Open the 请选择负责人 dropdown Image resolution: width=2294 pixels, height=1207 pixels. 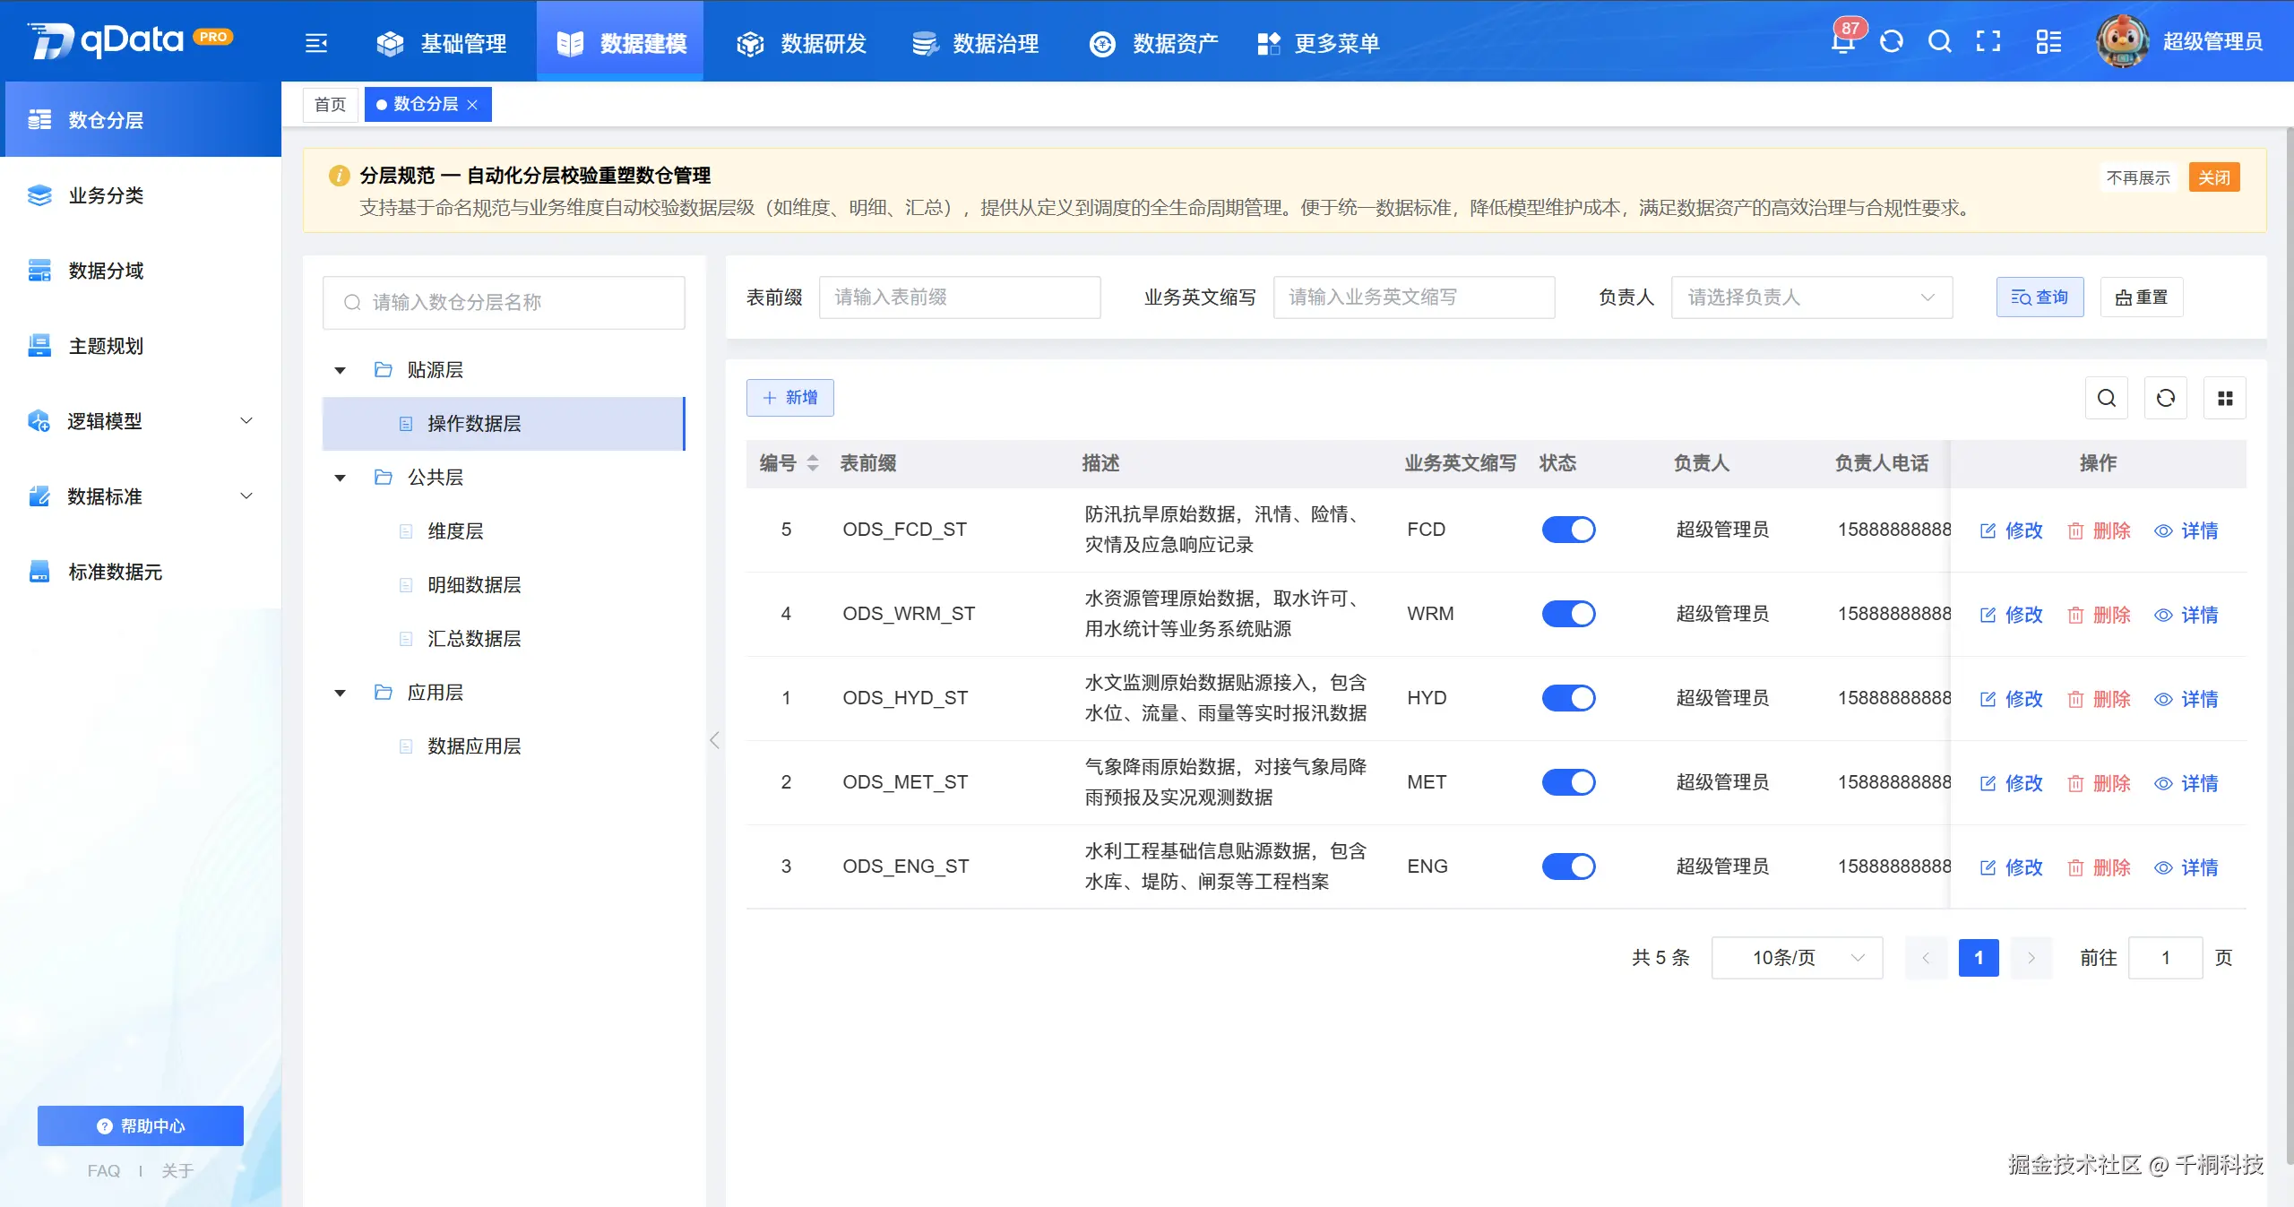[x=1811, y=297]
